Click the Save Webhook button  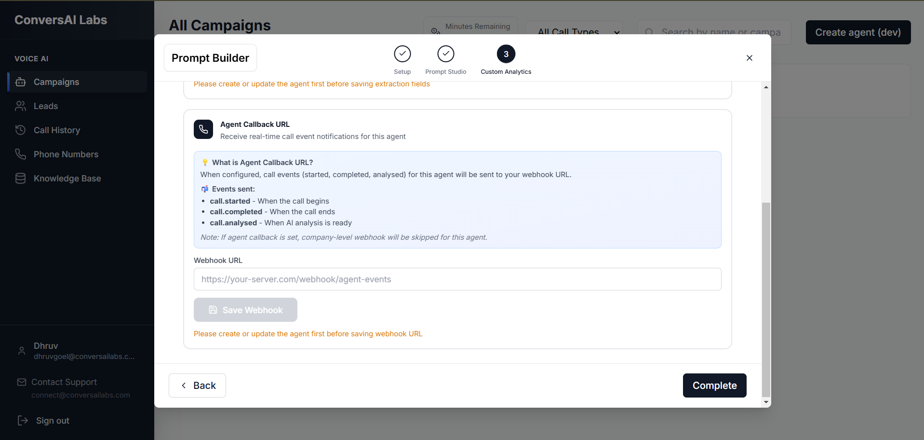click(x=245, y=310)
